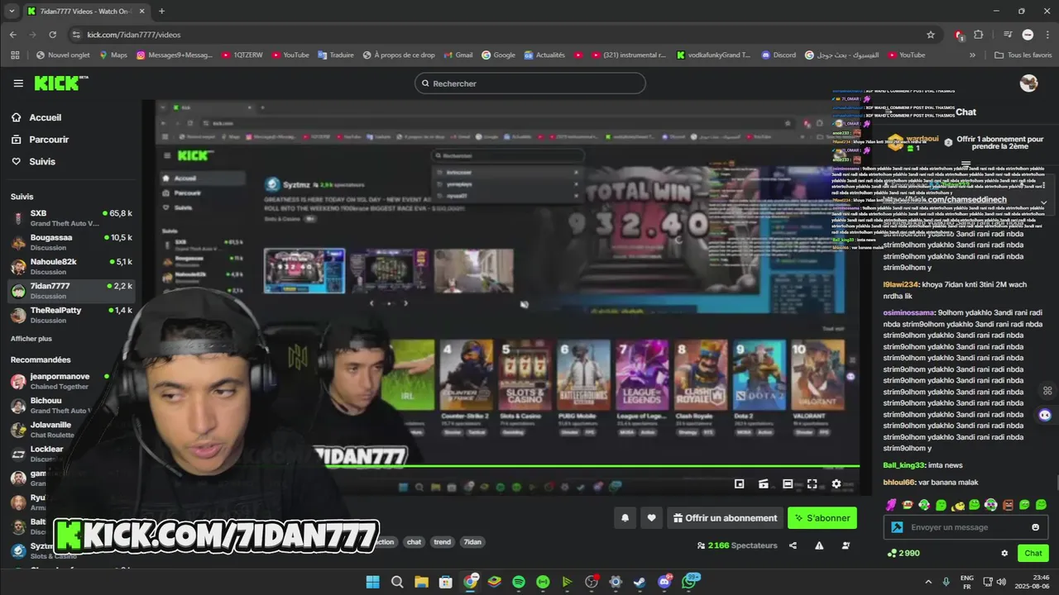
Task: Click username l9lawi234 in chat
Action: [902, 284]
